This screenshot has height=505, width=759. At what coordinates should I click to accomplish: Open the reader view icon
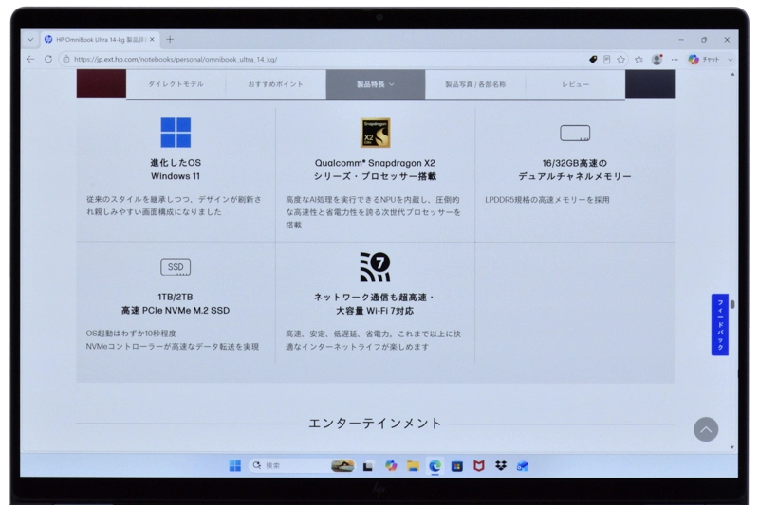coord(606,59)
